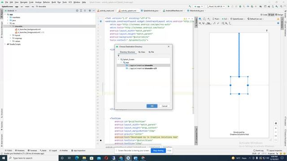
Task: Open the Pixel 2 XL device dropdown
Action: [x=216, y=6]
